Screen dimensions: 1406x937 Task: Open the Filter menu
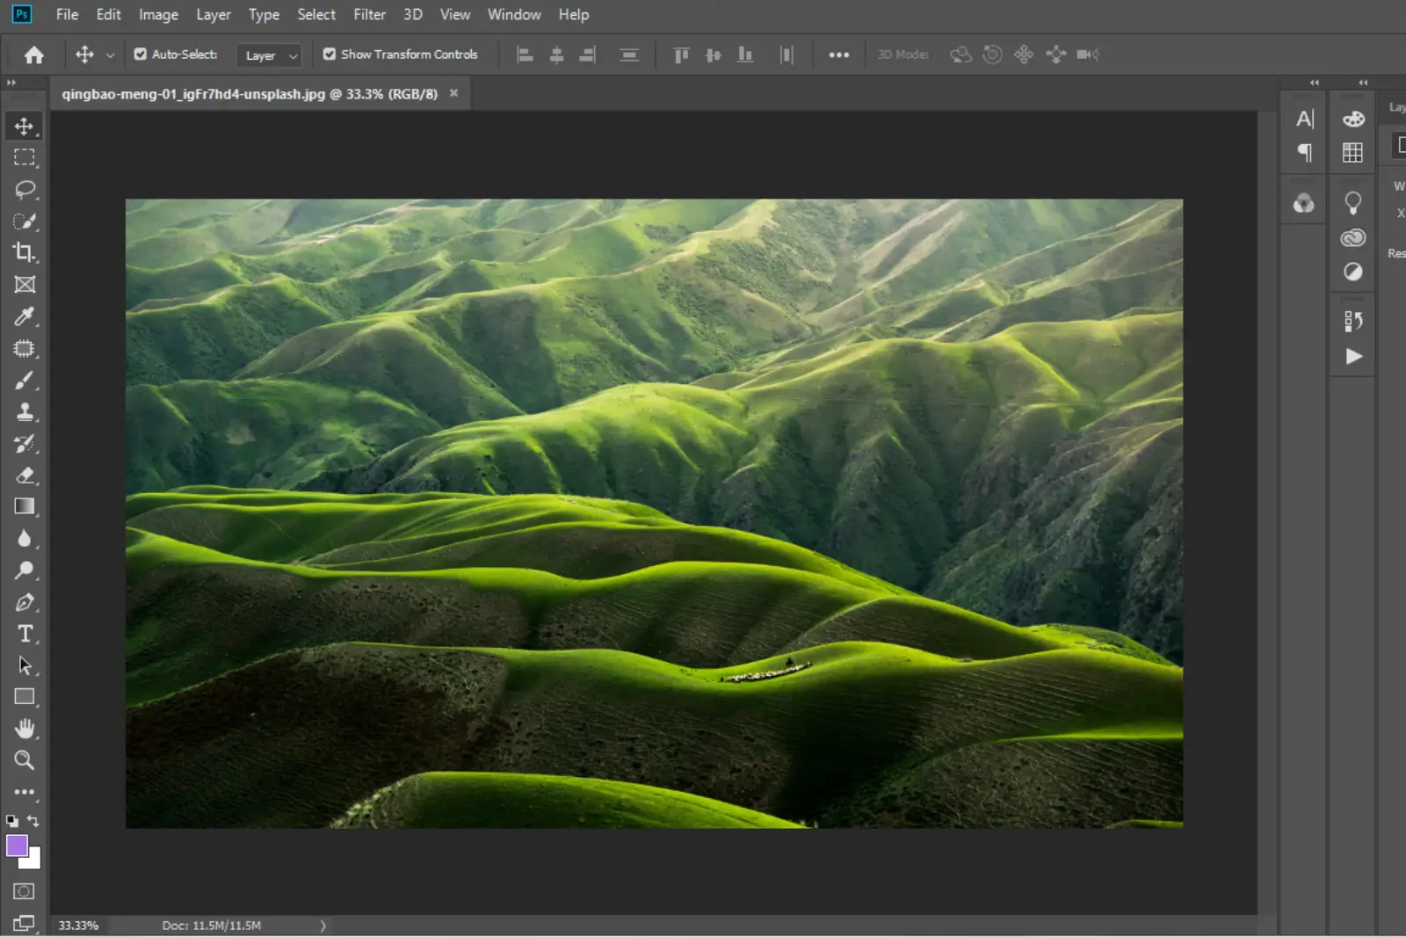[369, 14]
